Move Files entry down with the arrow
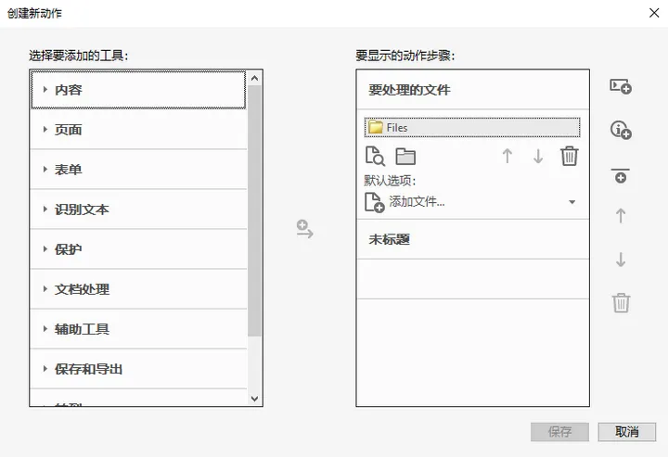The image size is (668, 457). [538, 156]
